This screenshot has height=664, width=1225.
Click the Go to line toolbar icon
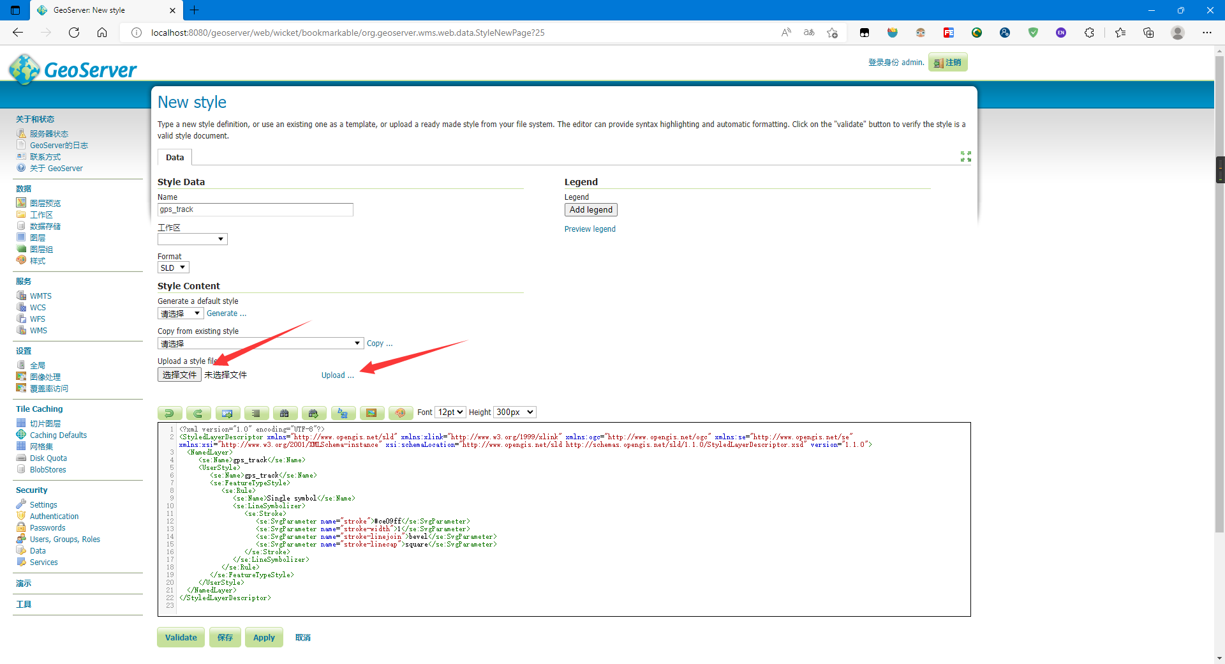click(x=228, y=413)
